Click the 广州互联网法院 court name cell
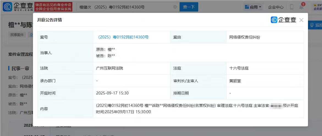 (109, 68)
